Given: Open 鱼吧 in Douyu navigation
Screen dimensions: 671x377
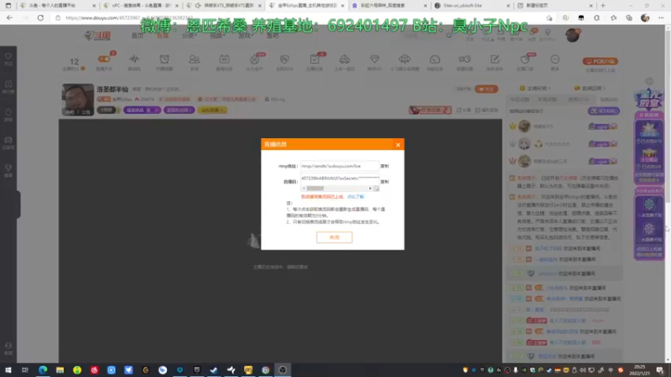Looking at the screenshot, I should [273, 35].
